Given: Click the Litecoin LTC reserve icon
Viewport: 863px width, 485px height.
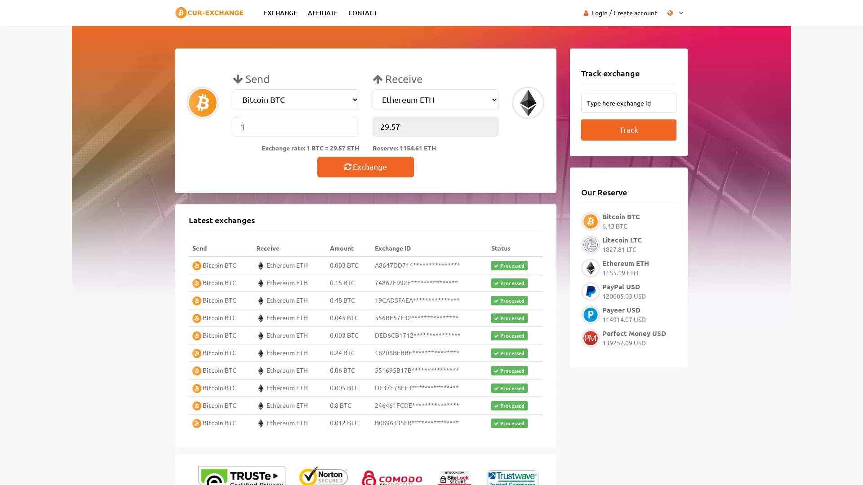Looking at the screenshot, I should pos(590,245).
